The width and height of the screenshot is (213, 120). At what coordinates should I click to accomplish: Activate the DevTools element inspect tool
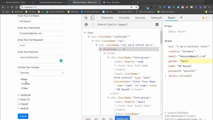pos(86,18)
